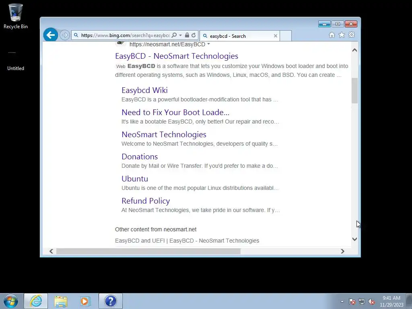Open Windows Explorer folder in taskbar
The width and height of the screenshot is (412, 309).
[x=61, y=301]
